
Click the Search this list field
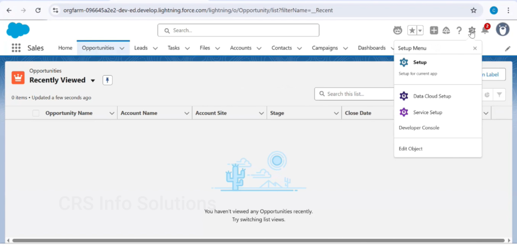(x=354, y=94)
